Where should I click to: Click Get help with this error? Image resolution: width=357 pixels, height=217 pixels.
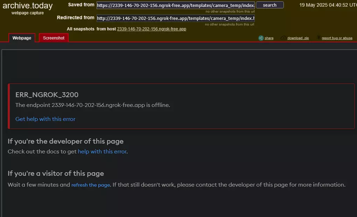pos(45,119)
